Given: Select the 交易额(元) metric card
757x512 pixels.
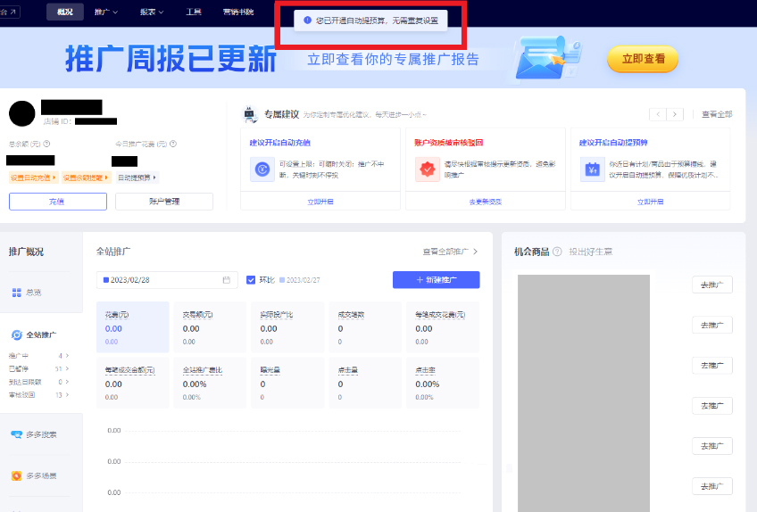Looking at the screenshot, I should click(210, 327).
